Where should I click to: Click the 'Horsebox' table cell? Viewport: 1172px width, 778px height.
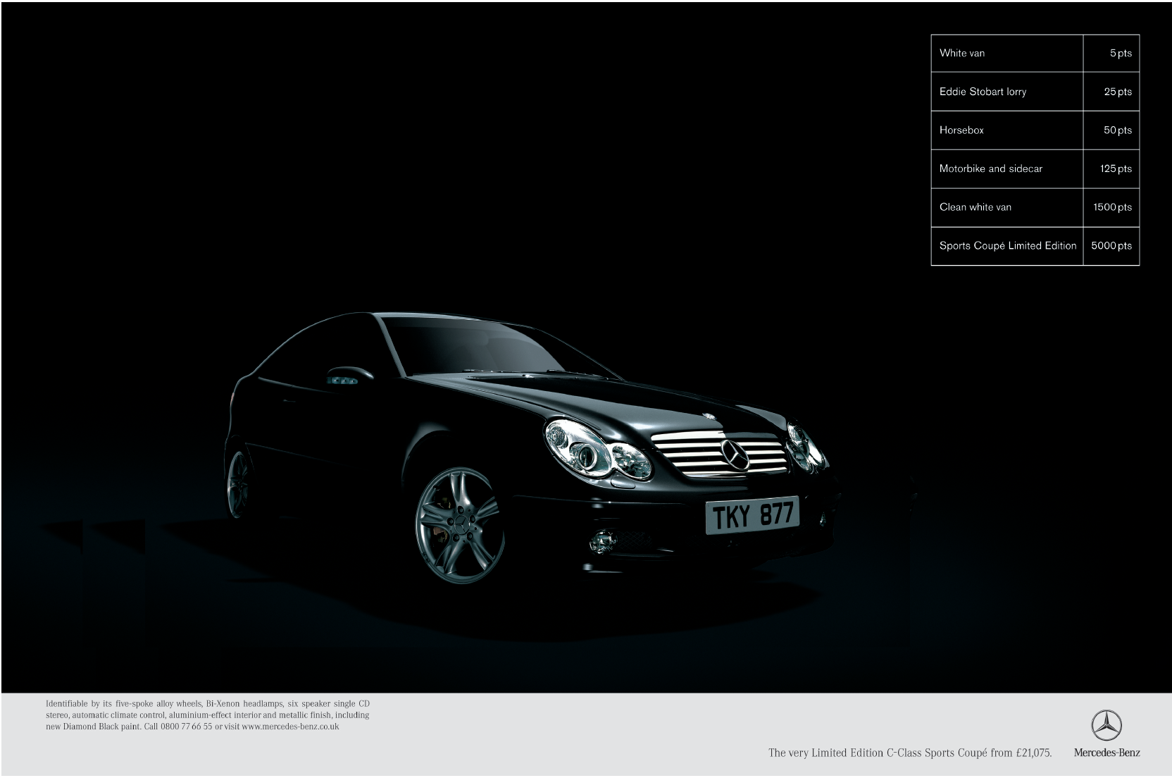click(x=1006, y=130)
